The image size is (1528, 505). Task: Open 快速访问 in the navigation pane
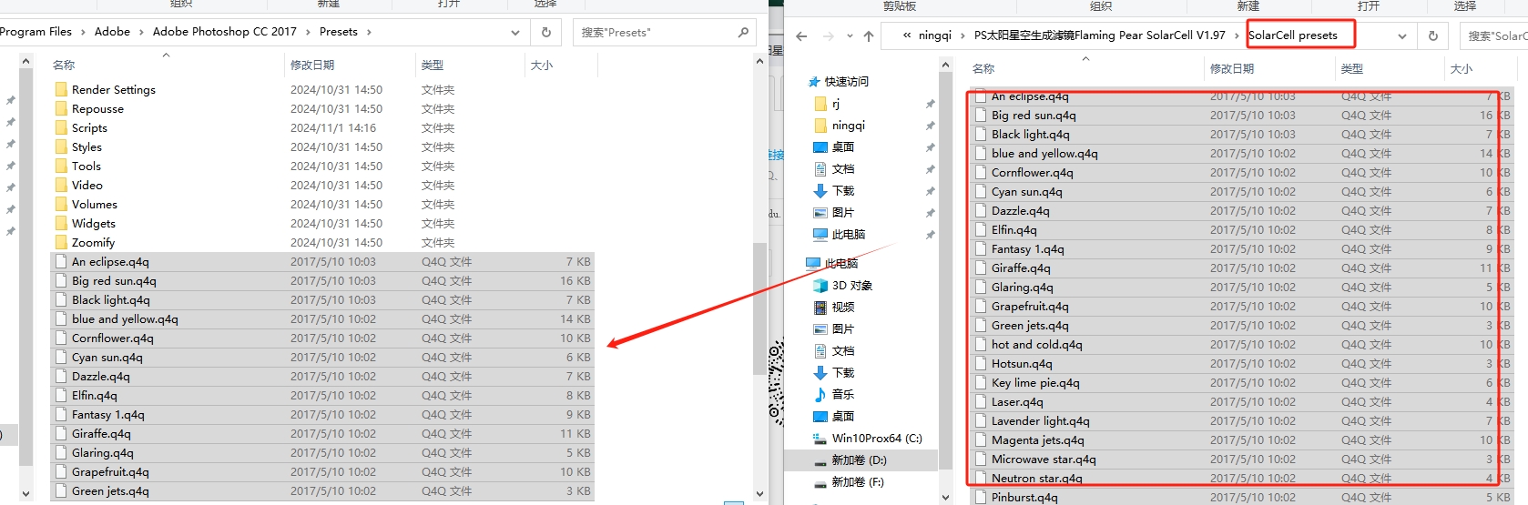846,81
